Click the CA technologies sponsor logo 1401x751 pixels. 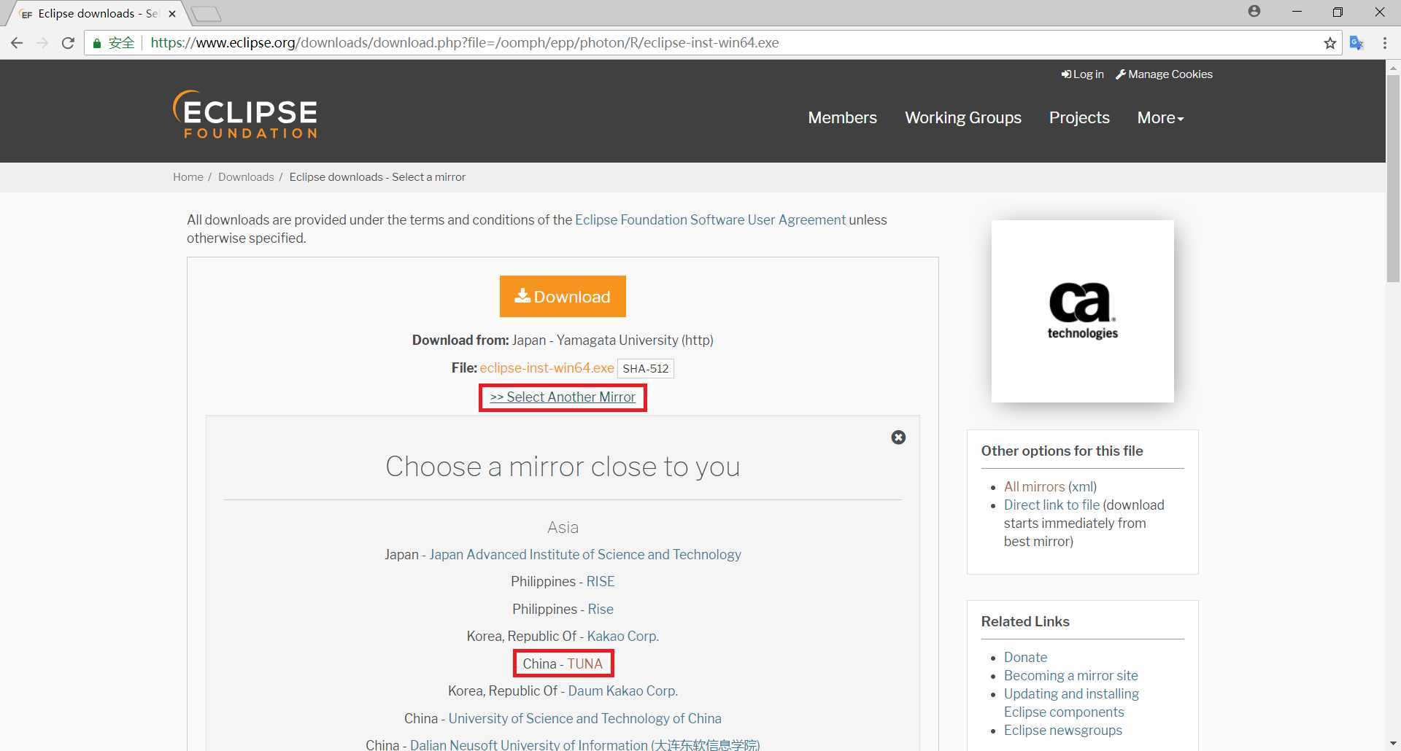(x=1083, y=311)
